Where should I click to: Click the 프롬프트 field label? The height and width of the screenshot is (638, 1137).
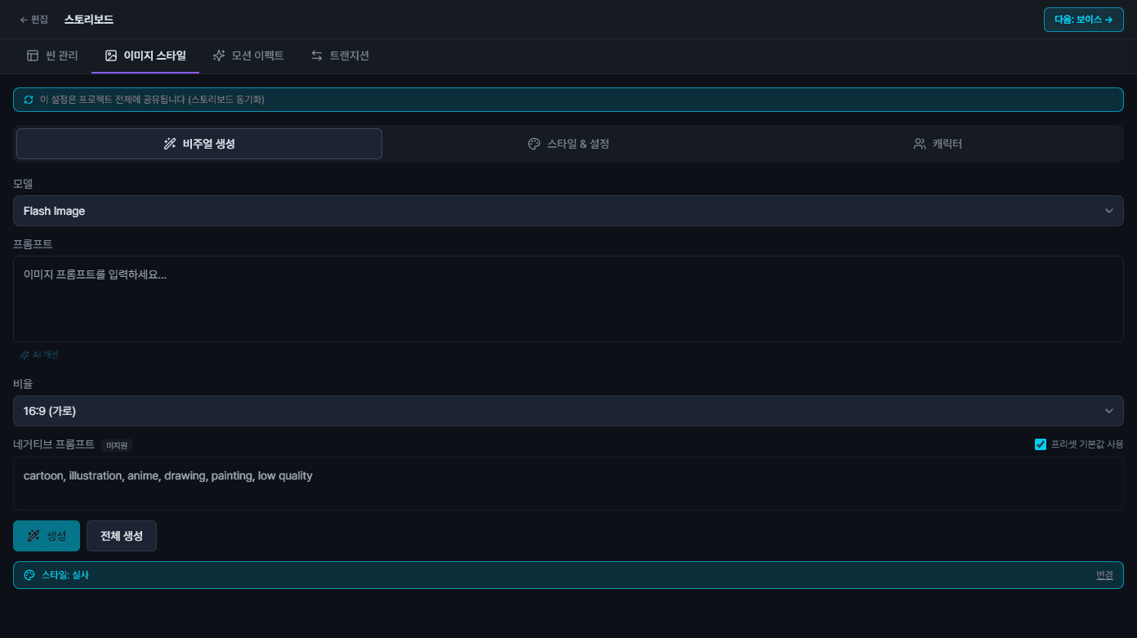click(33, 243)
